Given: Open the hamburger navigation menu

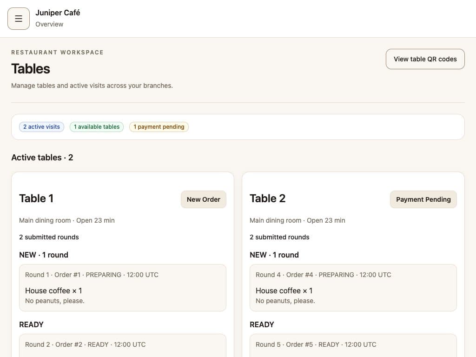Looking at the screenshot, I should (x=19, y=19).
